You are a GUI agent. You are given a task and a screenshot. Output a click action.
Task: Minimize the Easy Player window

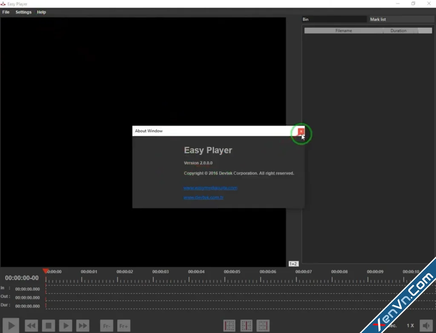tap(398, 3)
